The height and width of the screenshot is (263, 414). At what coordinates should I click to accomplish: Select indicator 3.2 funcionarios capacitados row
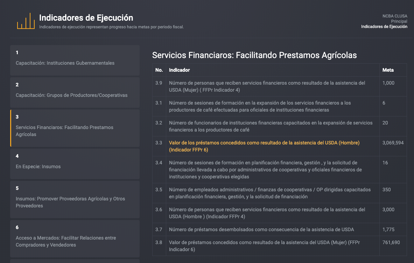point(279,126)
